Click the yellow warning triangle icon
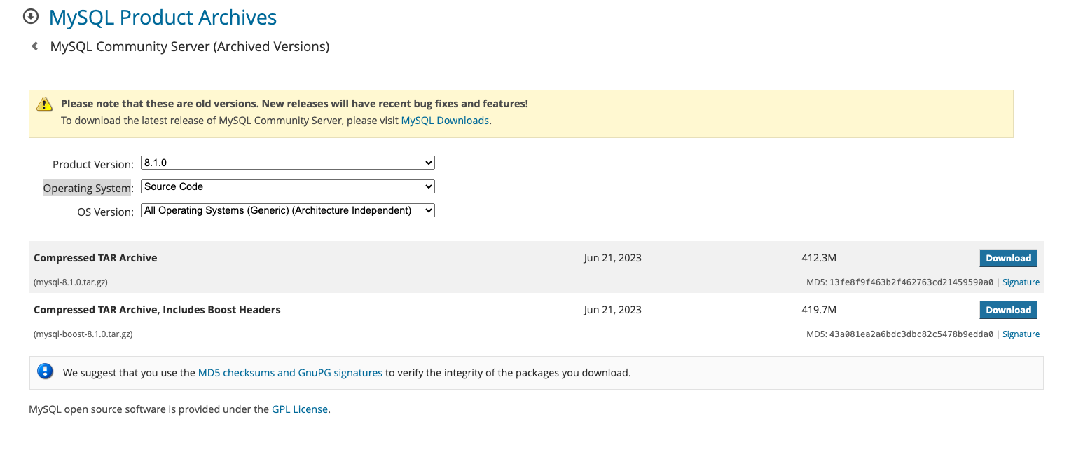This screenshot has width=1069, height=464. click(45, 104)
